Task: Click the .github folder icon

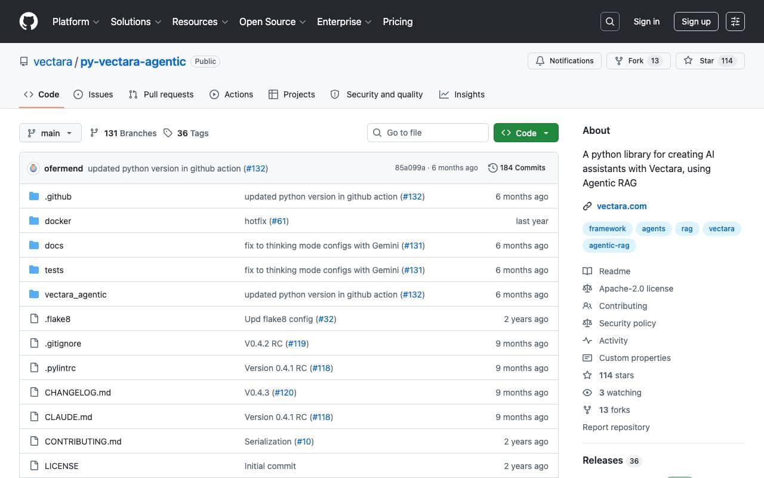Action: coord(34,197)
